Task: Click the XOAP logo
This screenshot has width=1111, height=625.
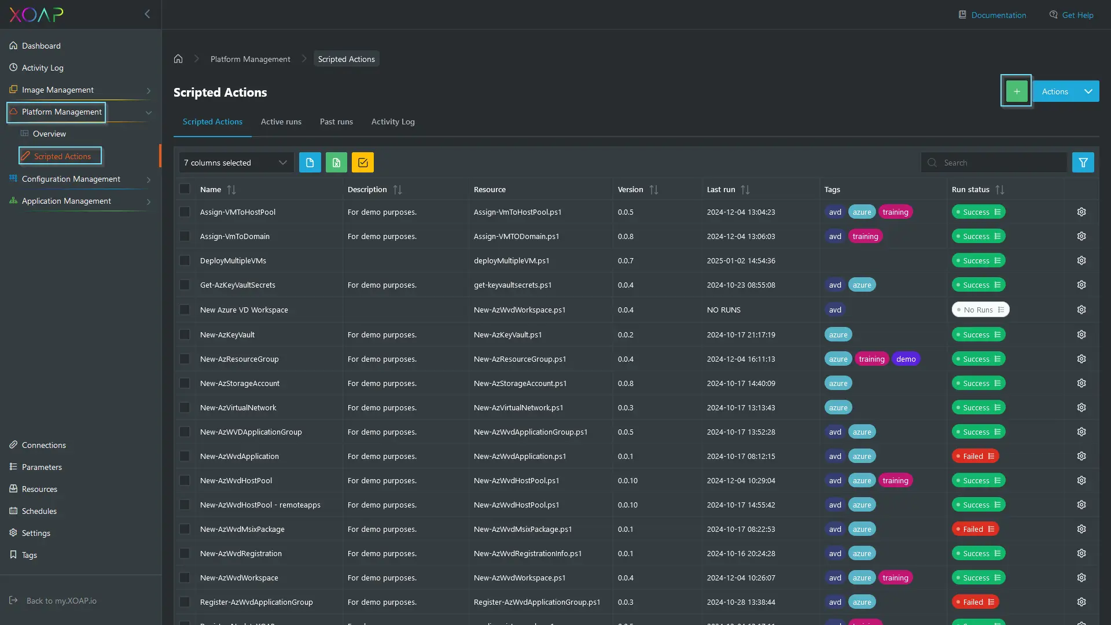Action: click(36, 14)
